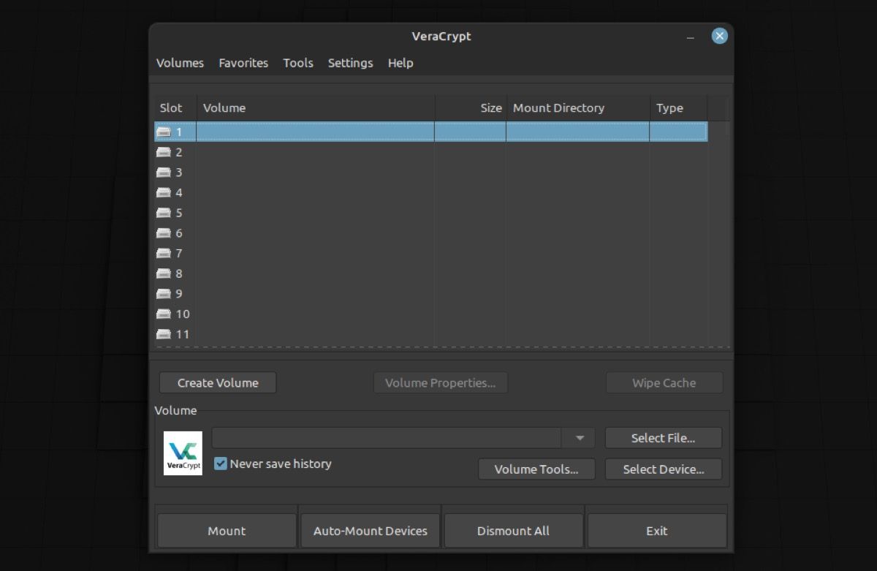Image resolution: width=877 pixels, height=571 pixels.
Task: Open the Settings menu
Action: click(x=350, y=63)
